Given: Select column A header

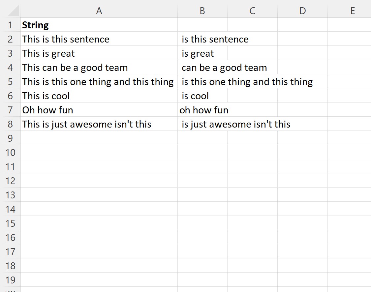Looking at the screenshot, I should pos(99,11).
